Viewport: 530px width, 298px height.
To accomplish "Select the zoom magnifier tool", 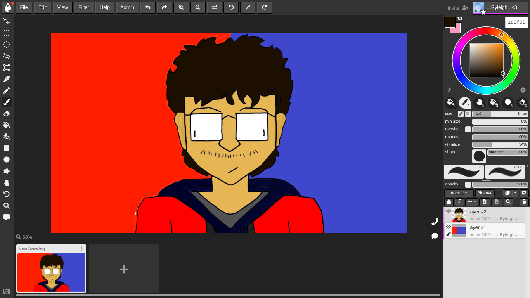I will (x=7, y=206).
